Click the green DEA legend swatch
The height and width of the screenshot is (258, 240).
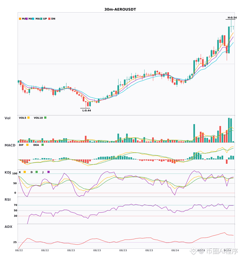[x=43, y=145]
